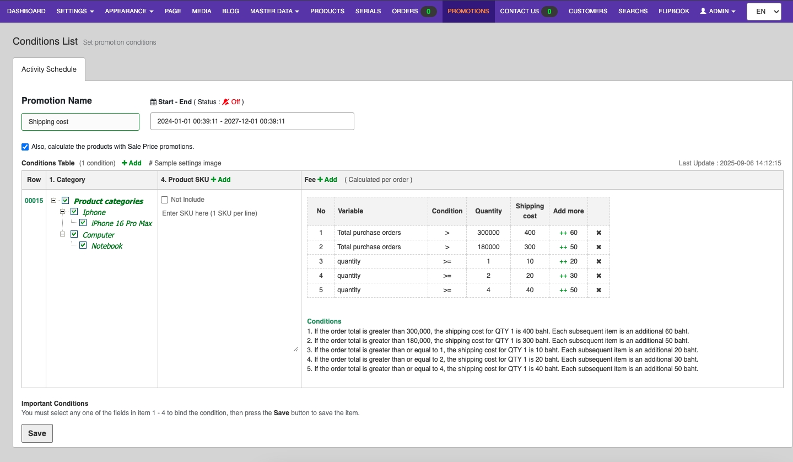Open the Products page from navbar
The image size is (793, 462).
[327, 11]
